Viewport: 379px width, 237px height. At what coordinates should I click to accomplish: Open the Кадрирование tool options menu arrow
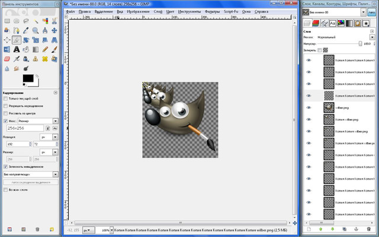[x=56, y=92]
